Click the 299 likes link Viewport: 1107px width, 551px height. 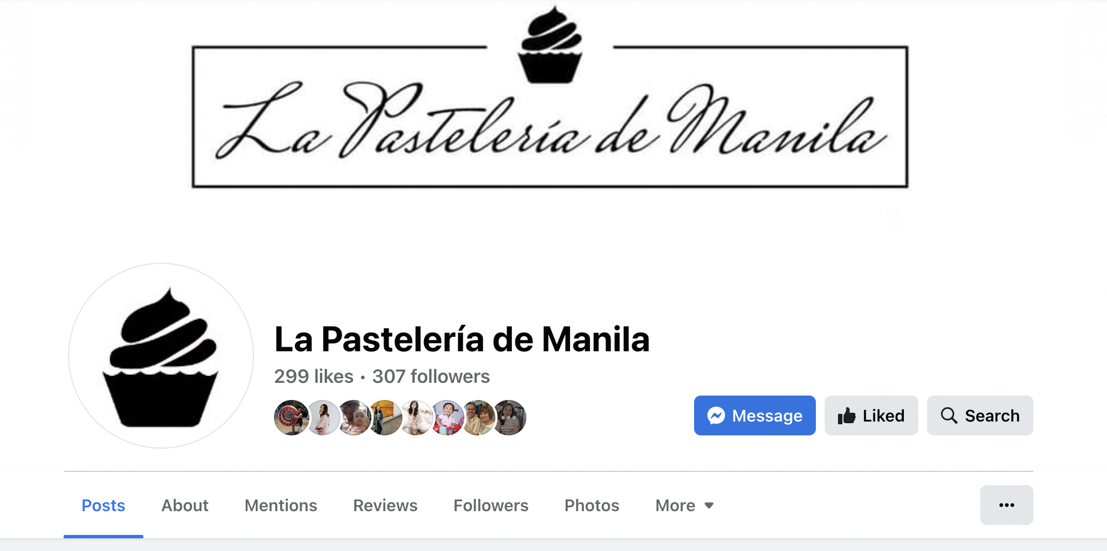(314, 377)
